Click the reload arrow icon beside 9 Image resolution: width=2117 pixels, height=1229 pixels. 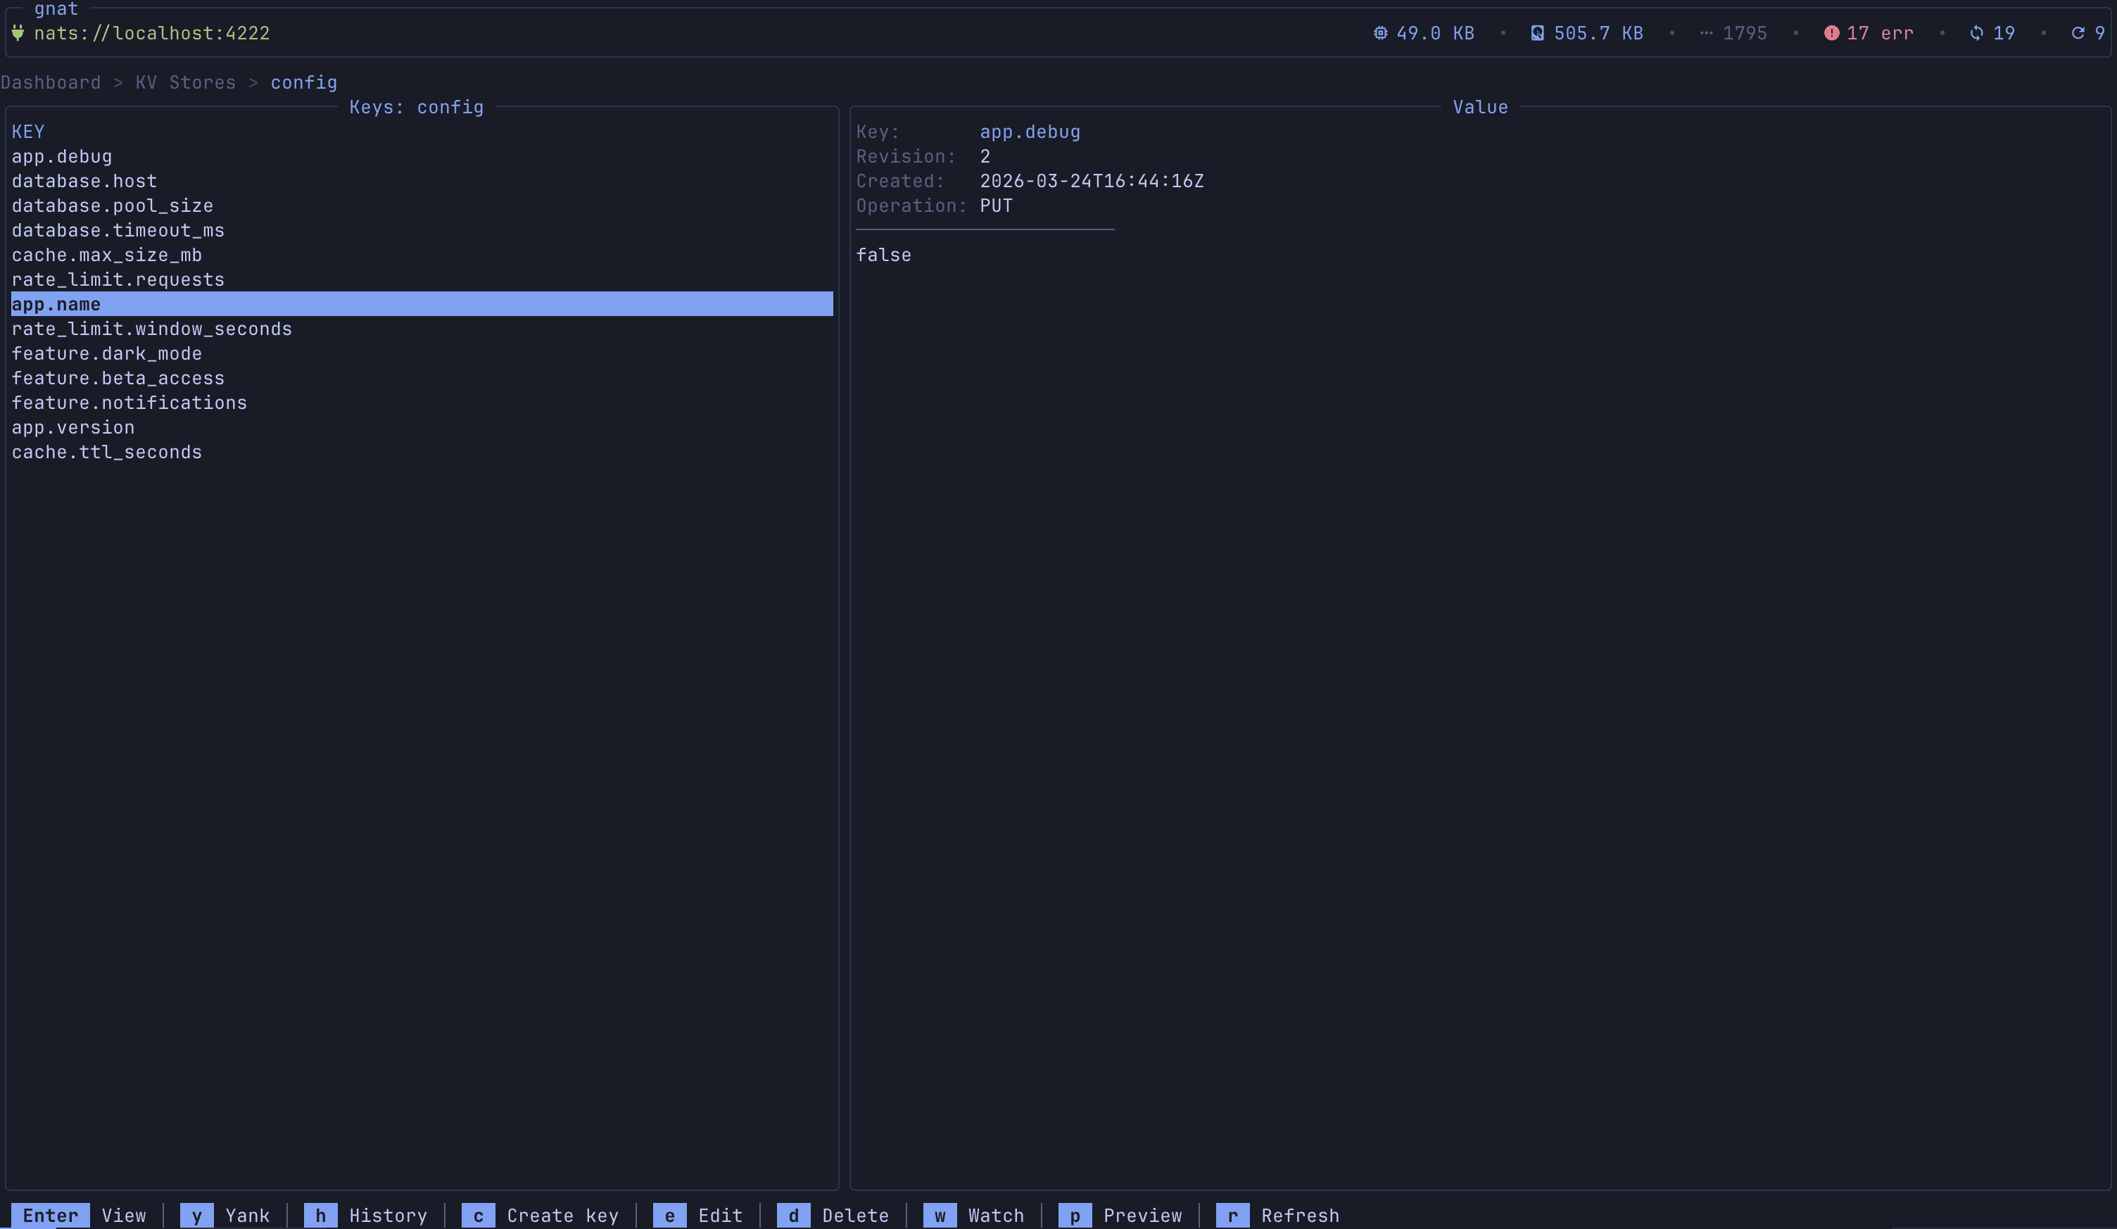[x=2078, y=34]
